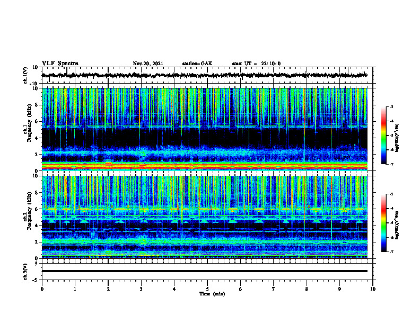This screenshot has width=420, height=324.
Task: Click the ch.2 spectrogram panel
Action: click(x=204, y=217)
